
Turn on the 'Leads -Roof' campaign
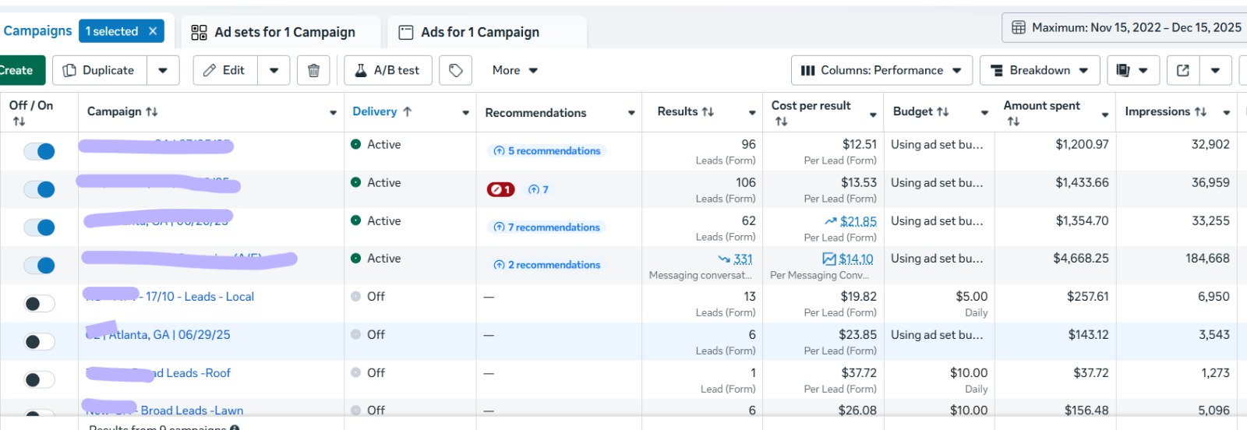point(39,380)
